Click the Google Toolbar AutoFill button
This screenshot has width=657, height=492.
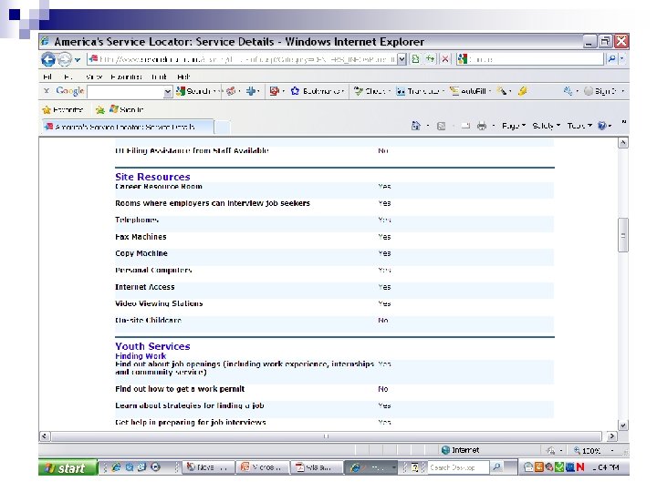(x=468, y=91)
